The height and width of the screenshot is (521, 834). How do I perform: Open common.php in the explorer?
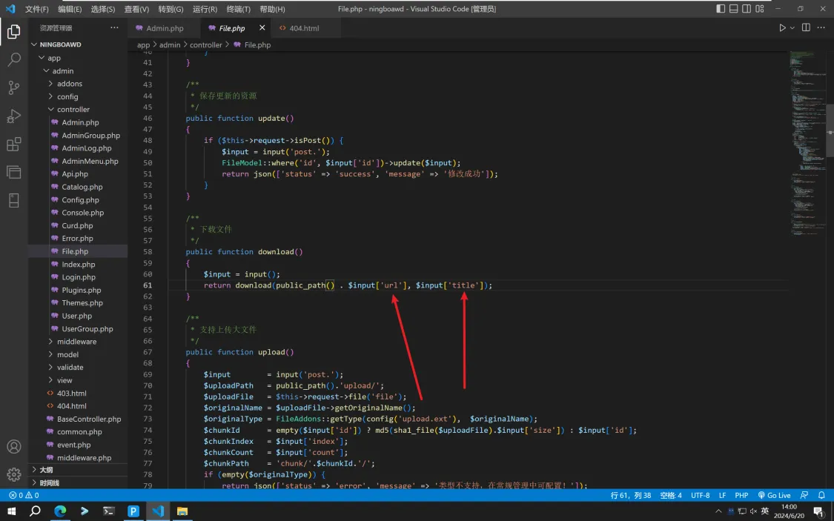[x=79, y=431]
